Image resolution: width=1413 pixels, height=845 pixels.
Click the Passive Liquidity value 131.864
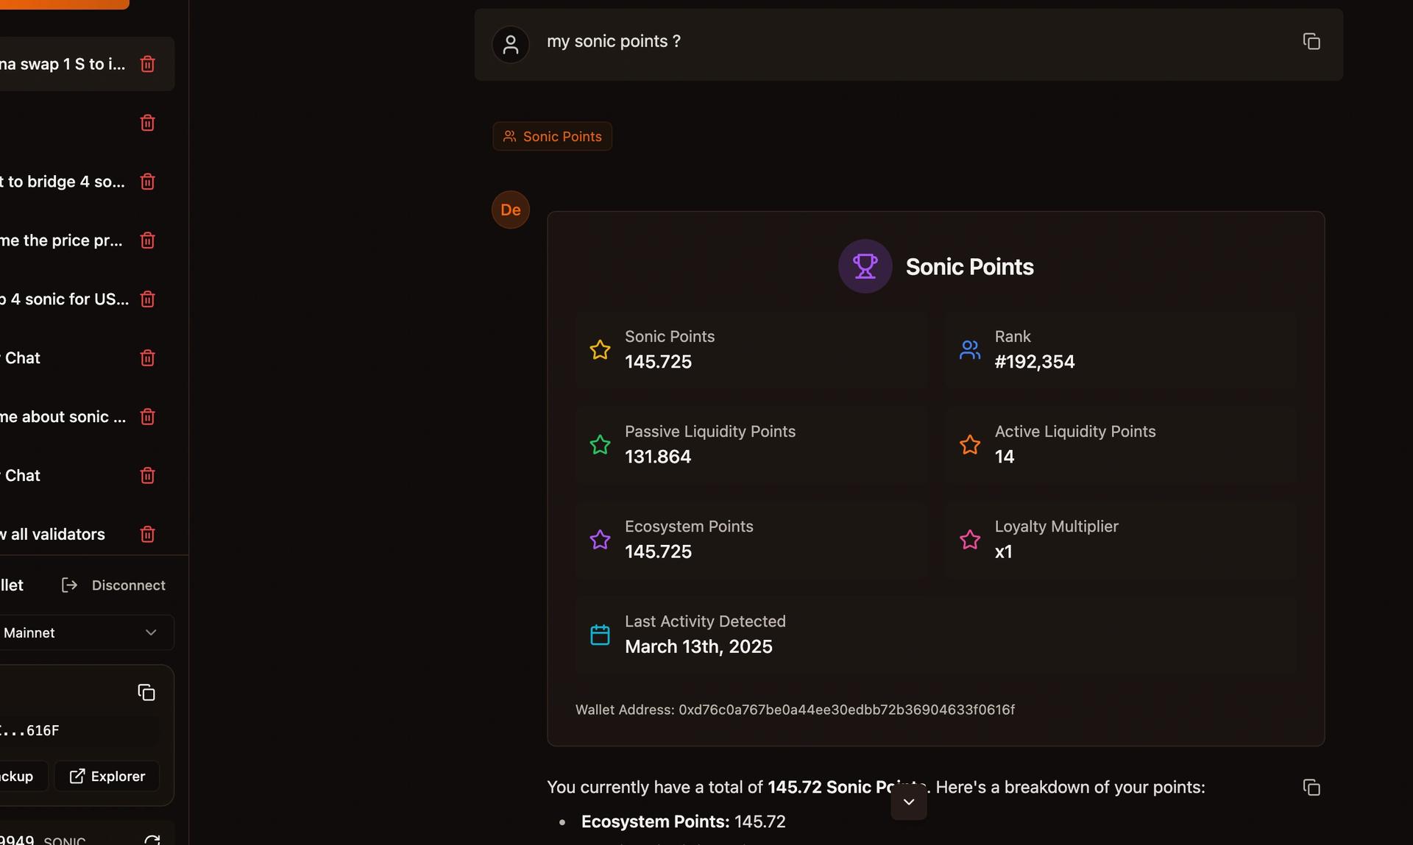658,457
